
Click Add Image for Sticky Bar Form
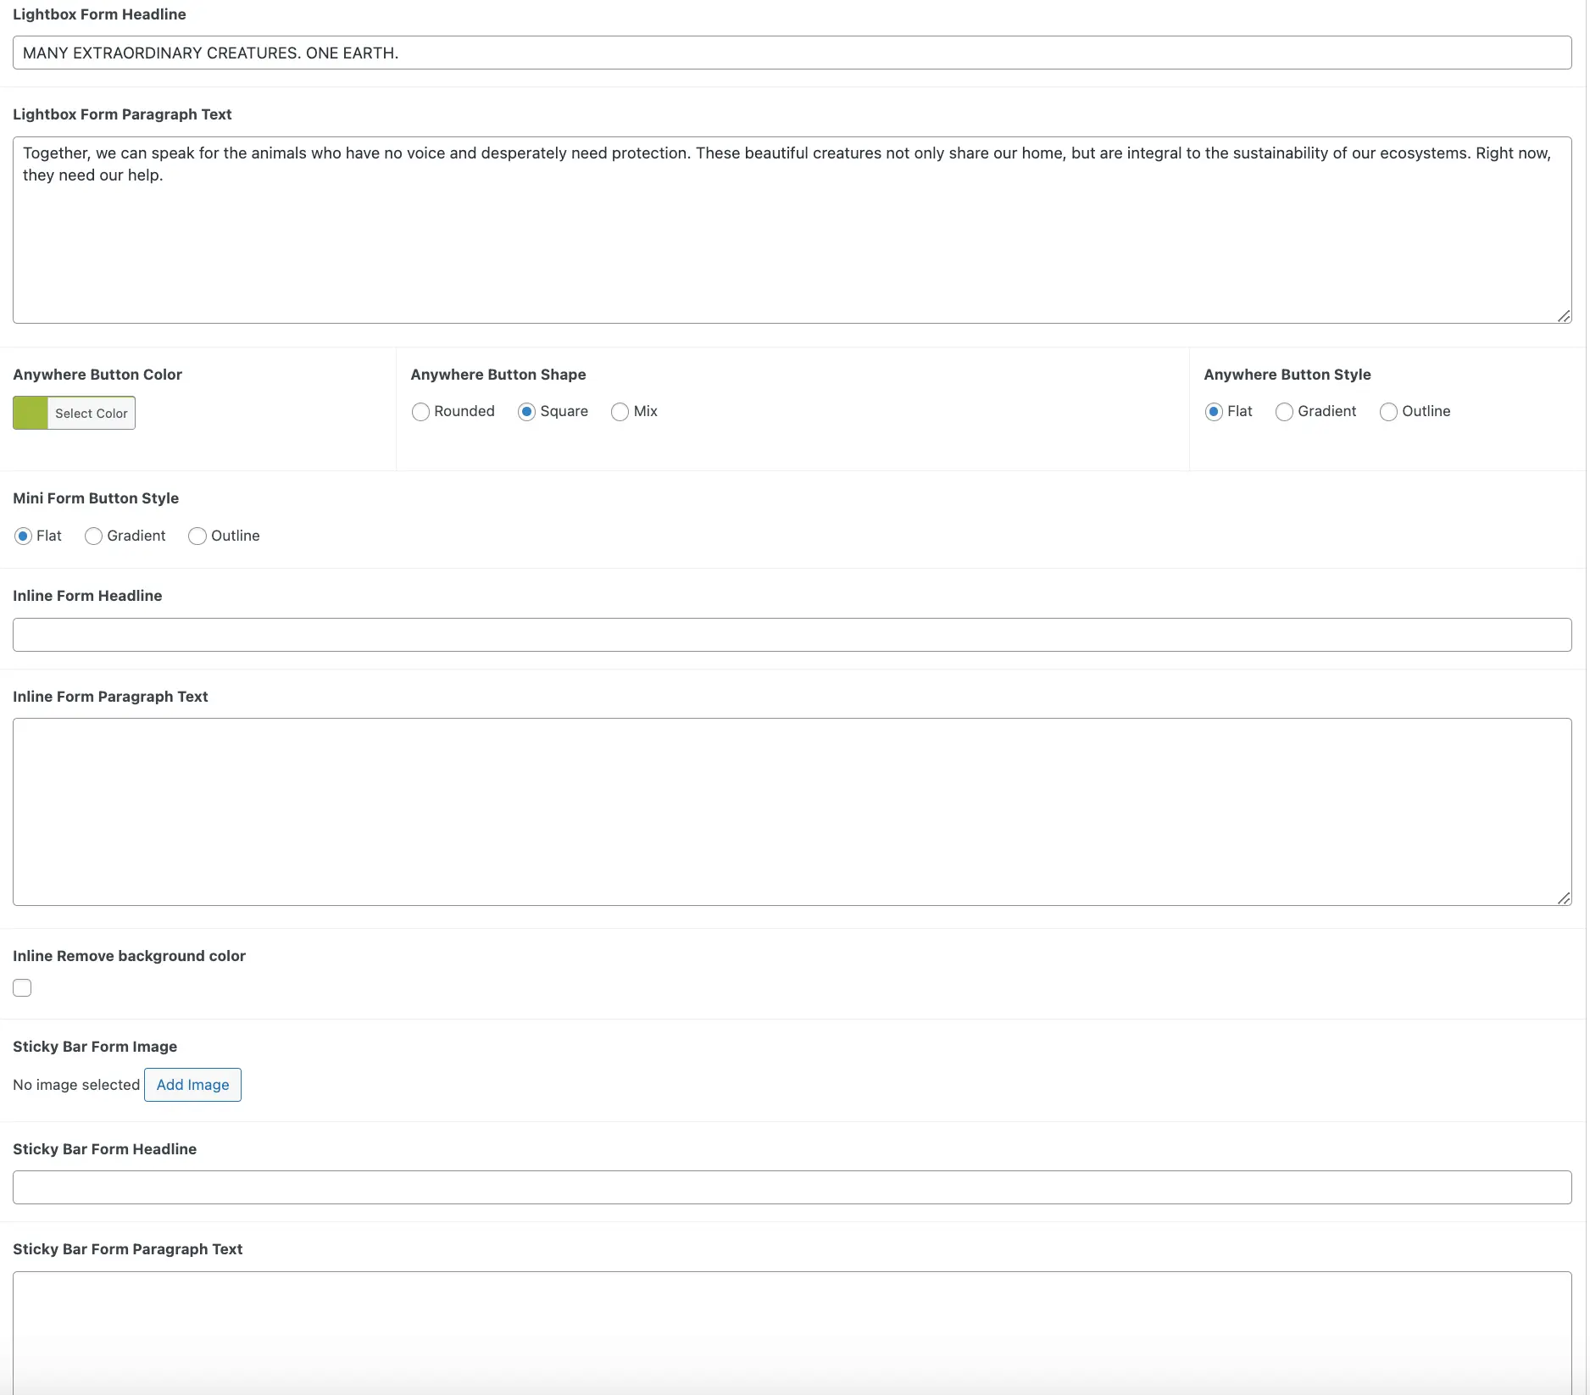pos(192,1085)
